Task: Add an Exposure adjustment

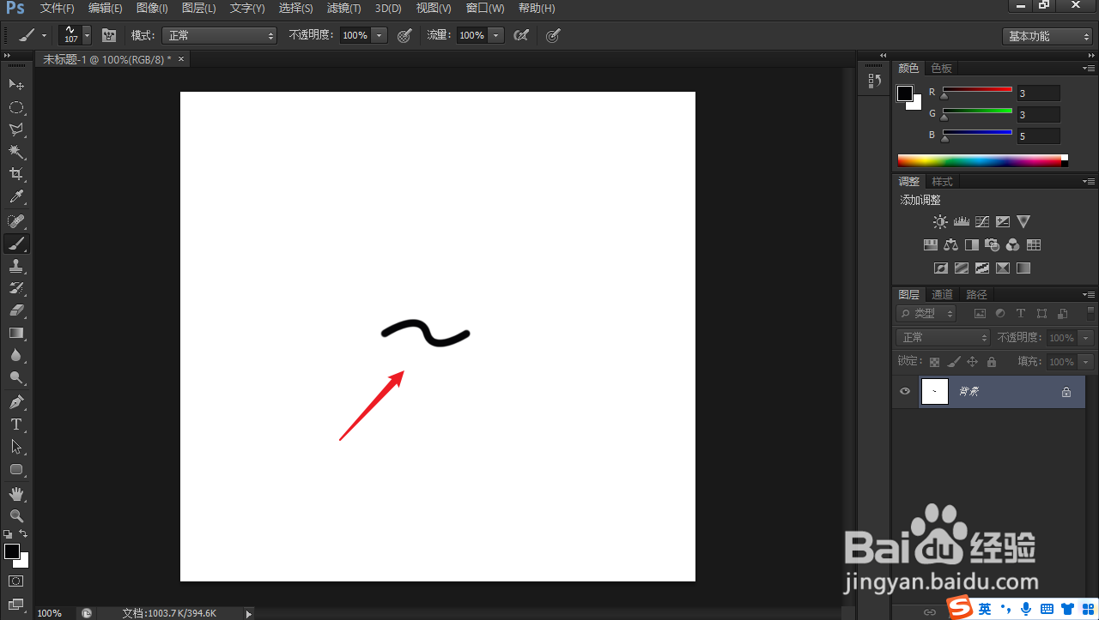Action: click(x=1002, y=222)
